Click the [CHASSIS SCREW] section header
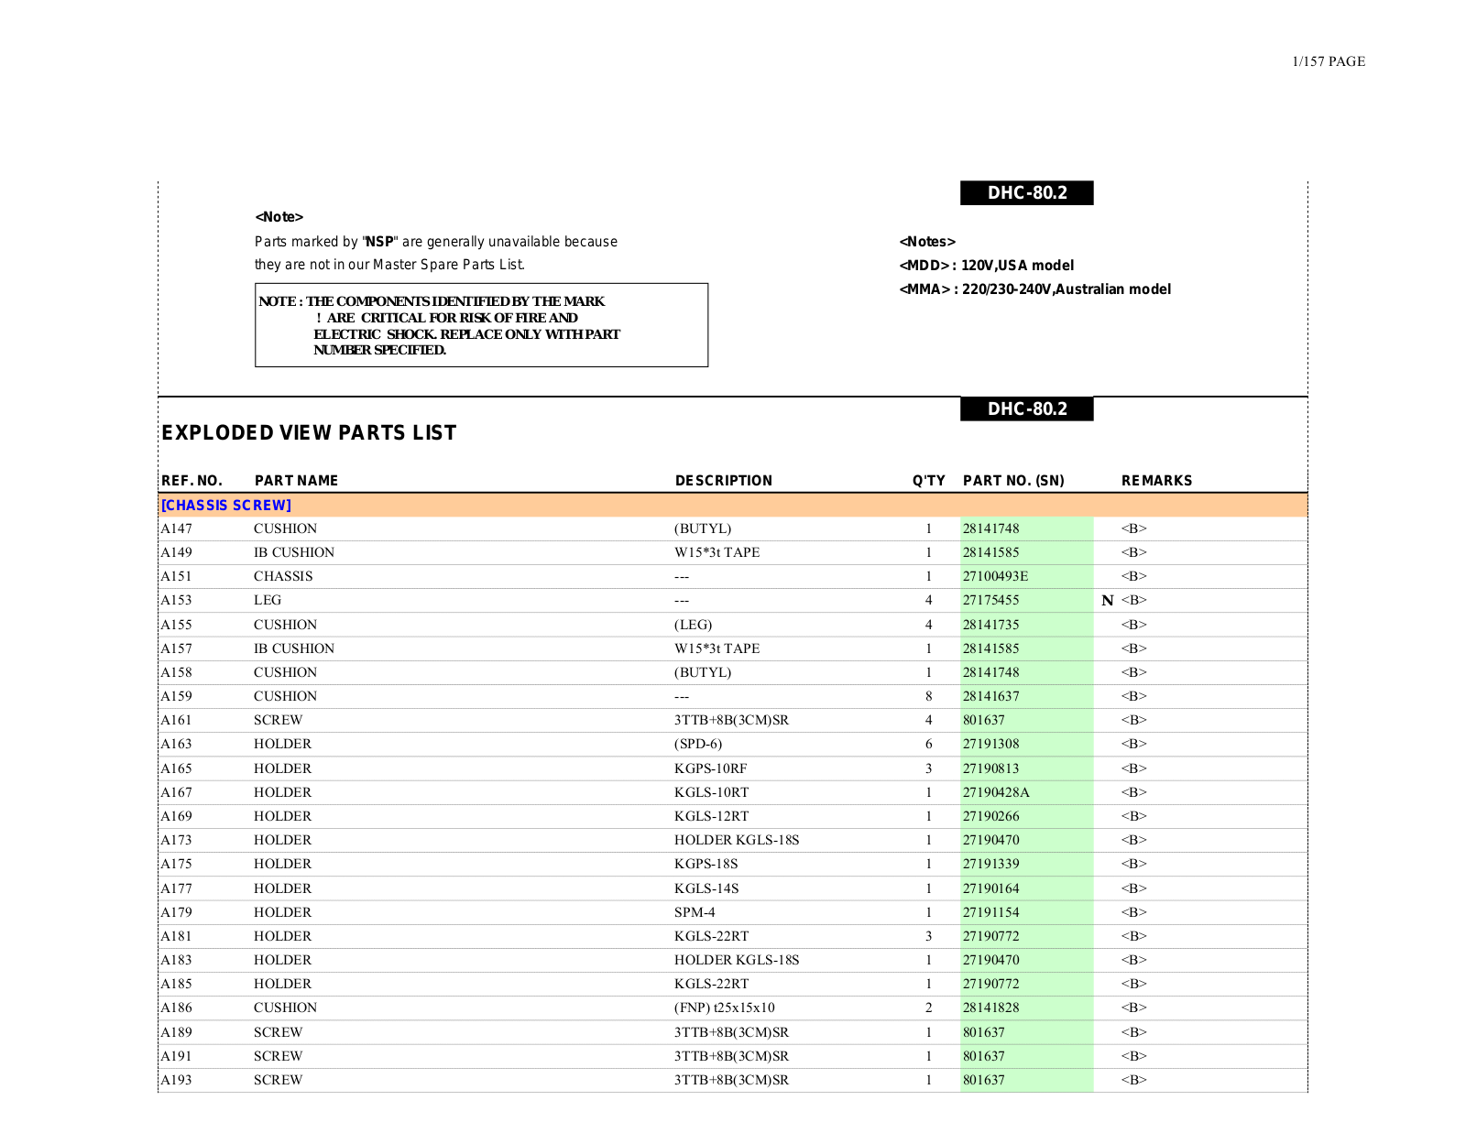The height and width of the screenshot is (1133, 1466). (226, 506)
